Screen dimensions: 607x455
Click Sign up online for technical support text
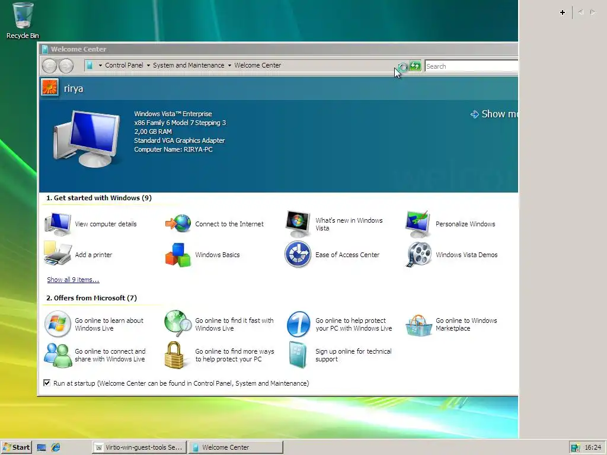tap(353, 355)
